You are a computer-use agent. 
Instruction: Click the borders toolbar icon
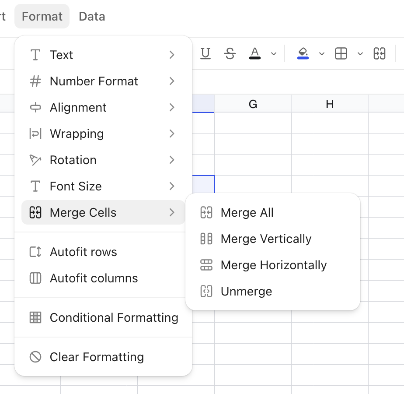341,54
